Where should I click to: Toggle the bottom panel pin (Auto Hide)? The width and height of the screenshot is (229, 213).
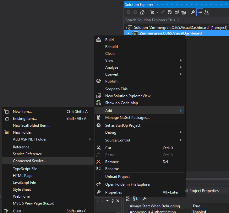[x=112, y=201]
